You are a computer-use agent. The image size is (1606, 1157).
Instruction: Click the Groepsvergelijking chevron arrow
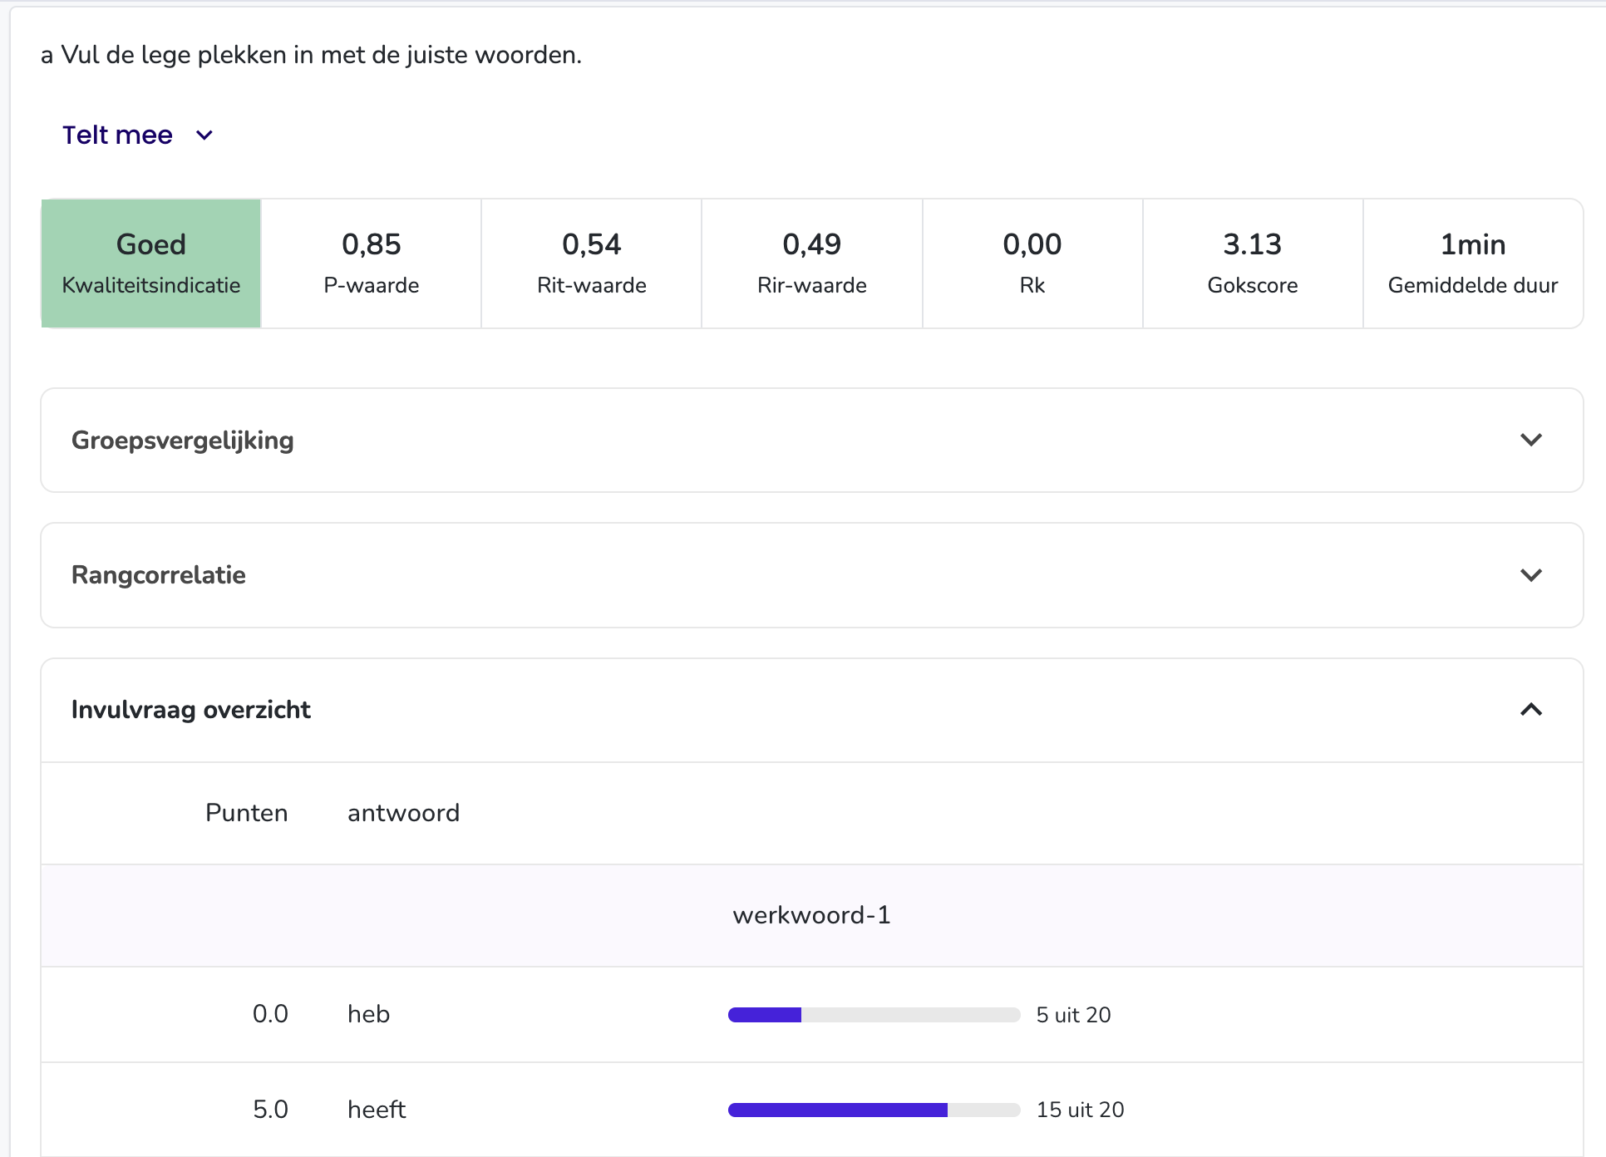click(1530, 441)
